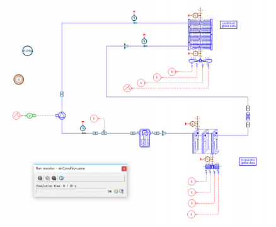Click the green check status icon
276x227 pixels.
(x=116, y=191)
